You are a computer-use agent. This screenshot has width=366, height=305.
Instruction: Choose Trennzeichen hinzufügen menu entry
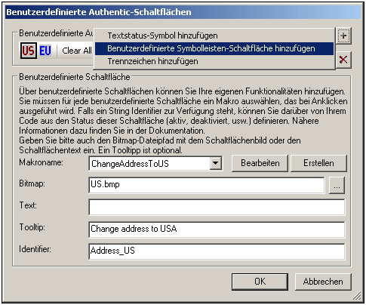click(x=214, y=61)
